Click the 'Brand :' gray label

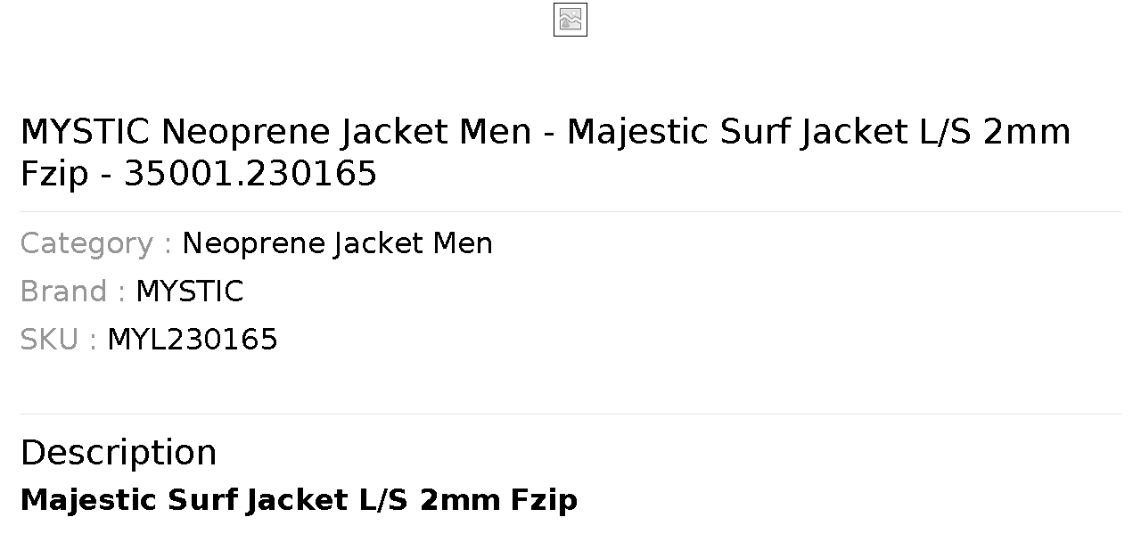tap(72, 292)
